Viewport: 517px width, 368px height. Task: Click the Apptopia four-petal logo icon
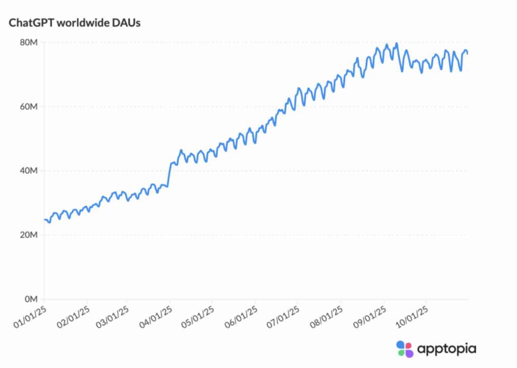[x=405, y=349]
